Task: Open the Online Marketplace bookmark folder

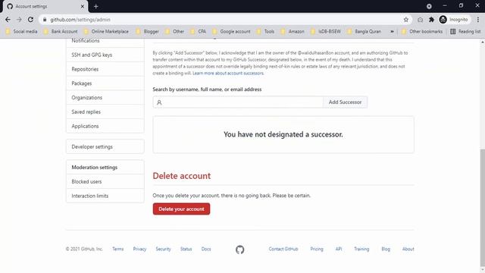Action: click(x=106, y=32)
